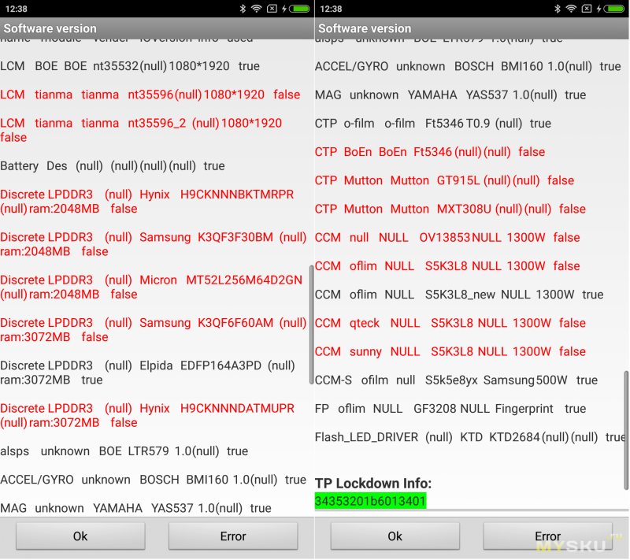Select the Flash_LED_DRIVER KTD2684 row

pyautogui.click(x=470, y=437)
